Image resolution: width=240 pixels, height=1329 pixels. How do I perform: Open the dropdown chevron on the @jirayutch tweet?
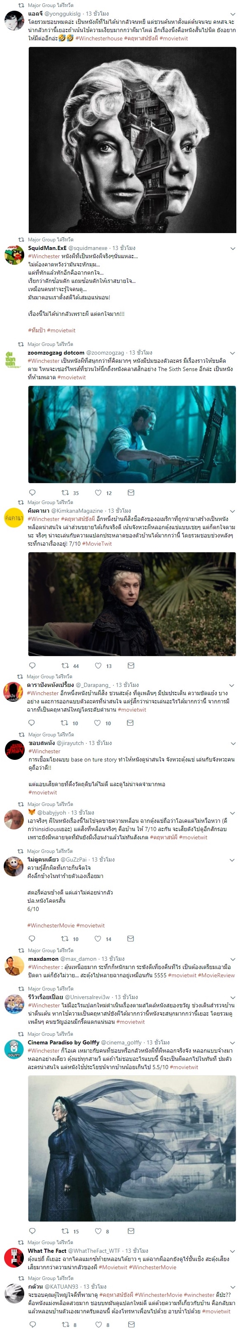click(x=232, y=743)
